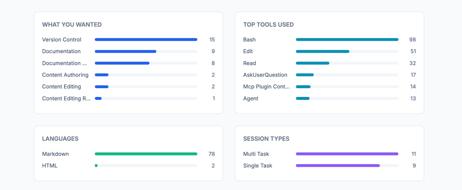
Task: Click the AskUserQuestion usage bar
Action: 347,75
